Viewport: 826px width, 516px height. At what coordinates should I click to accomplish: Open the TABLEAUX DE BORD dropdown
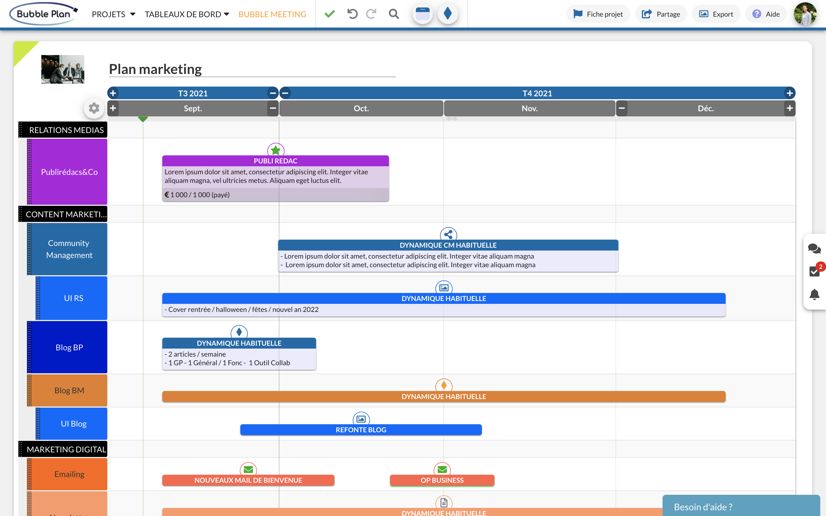click(x=187, y=14)
